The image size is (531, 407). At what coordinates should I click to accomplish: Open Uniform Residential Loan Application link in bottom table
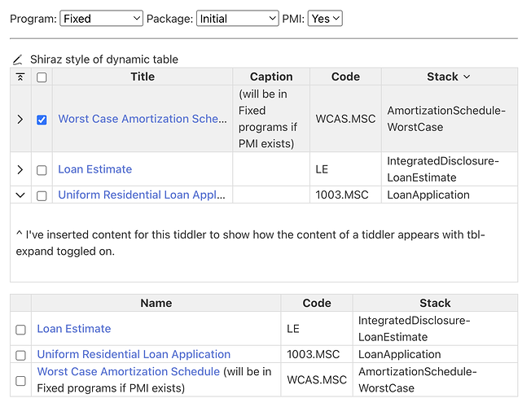pyautogui.click(x=134, y=354)
